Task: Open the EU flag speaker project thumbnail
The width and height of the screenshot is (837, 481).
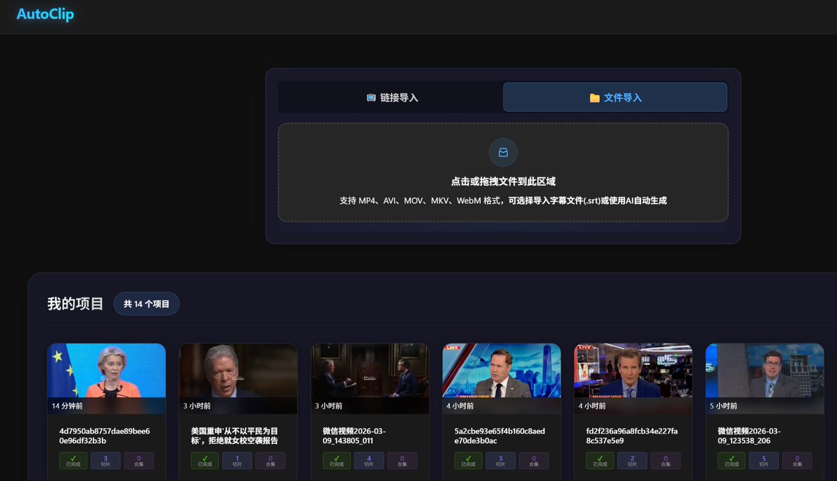Action: click(x=106, y=373)
